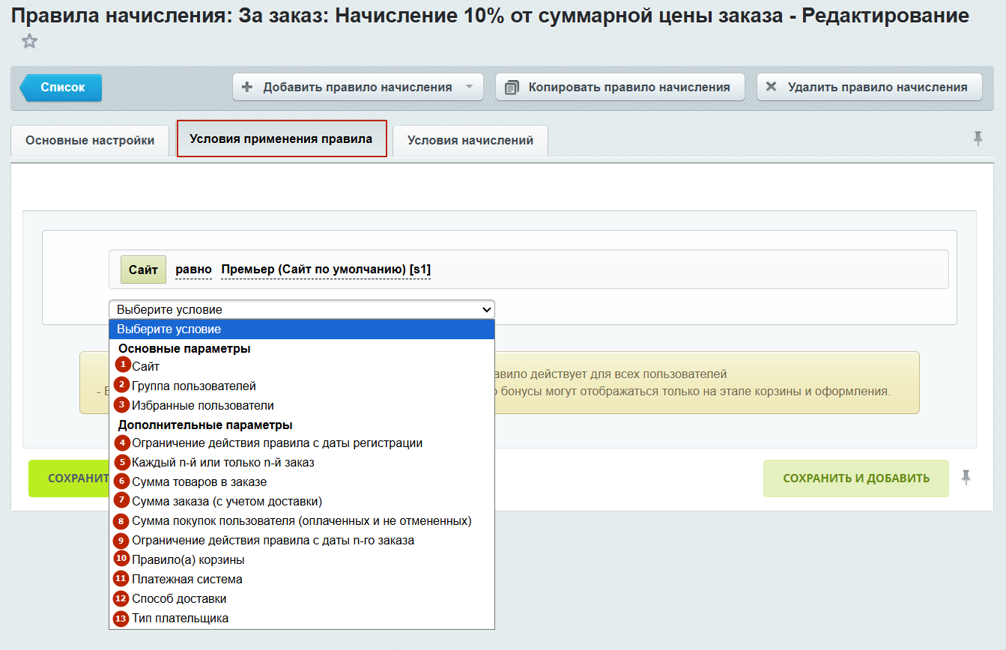Screen dimensions: 1006x650
Task: Click the равно operator link
Action: coord(193,270)
